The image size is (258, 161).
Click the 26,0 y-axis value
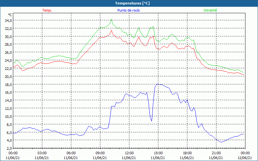[x=9, y=52]
